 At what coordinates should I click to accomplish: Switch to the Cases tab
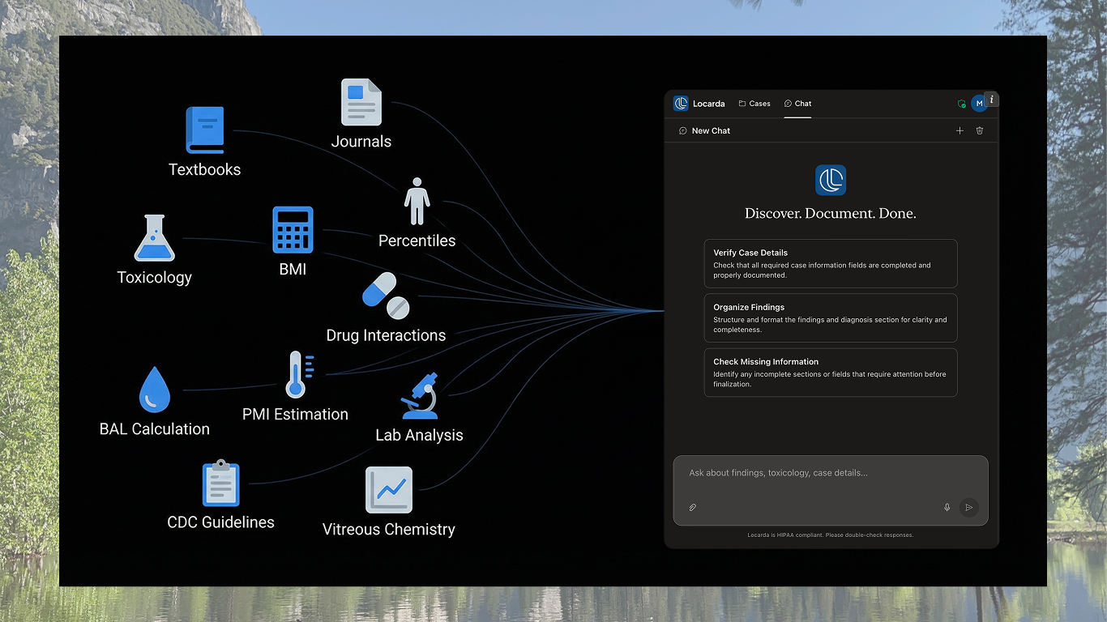(754, 104)
